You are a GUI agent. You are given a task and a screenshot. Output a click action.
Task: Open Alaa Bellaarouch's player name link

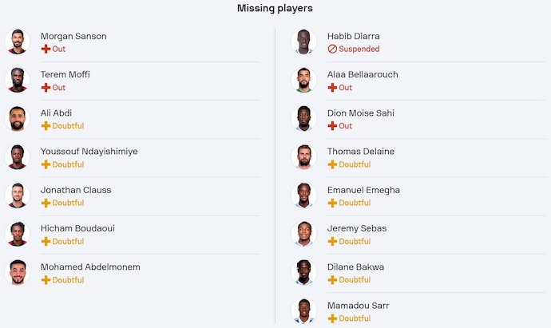coord(362,74)
